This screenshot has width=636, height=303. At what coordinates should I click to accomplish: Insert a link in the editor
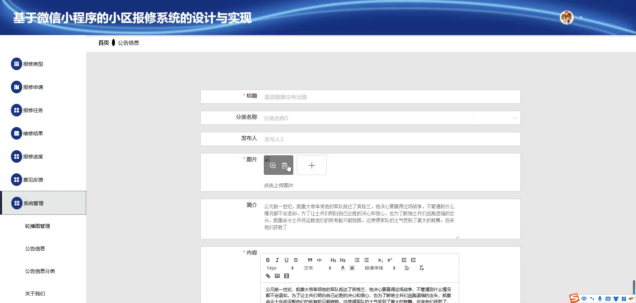268,276
